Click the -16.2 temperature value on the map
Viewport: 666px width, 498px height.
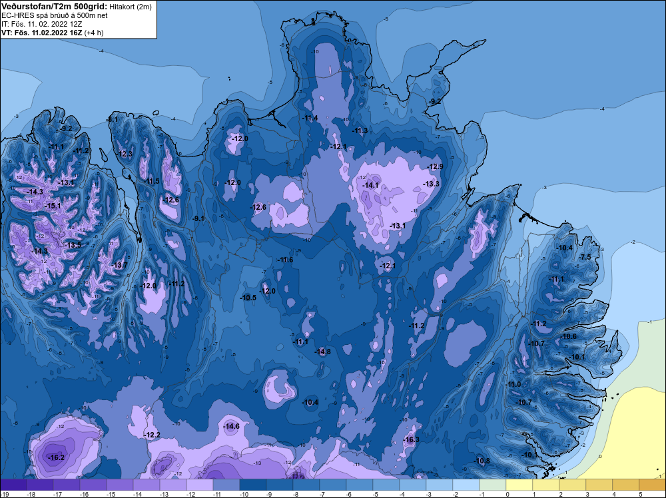[x=57, y=457]
